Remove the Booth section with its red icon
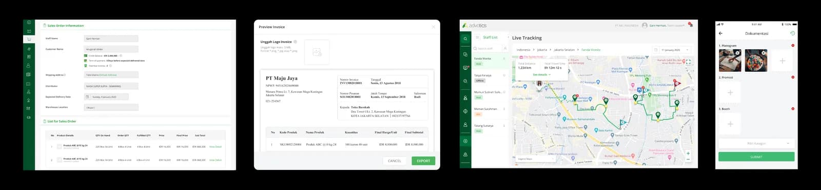This screenshot has width=821, height=190. pos(793,109)
